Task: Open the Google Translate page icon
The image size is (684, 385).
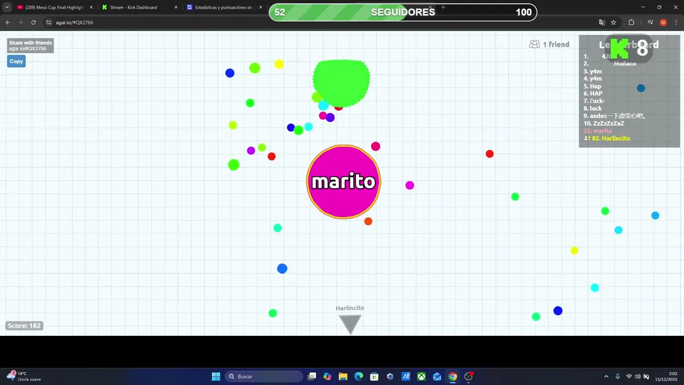Action: coord(602,22)
